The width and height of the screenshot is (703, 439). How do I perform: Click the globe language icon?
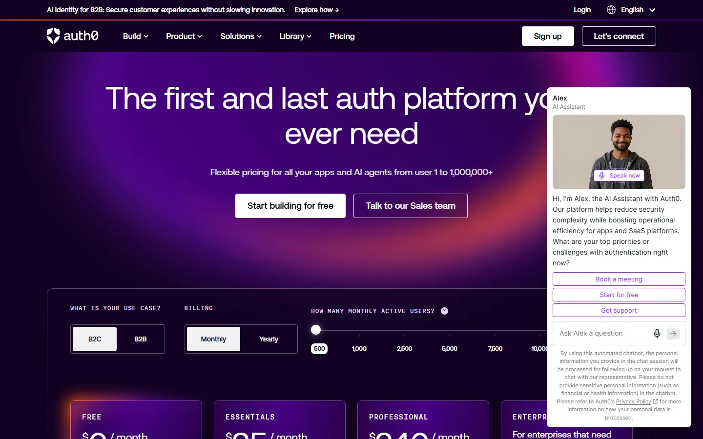pos(611,10)
